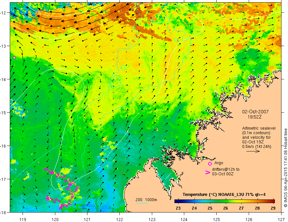
Task: Click the dark red end of the temperature color bar
Action: pyautogui.click(x=272, y=201)
